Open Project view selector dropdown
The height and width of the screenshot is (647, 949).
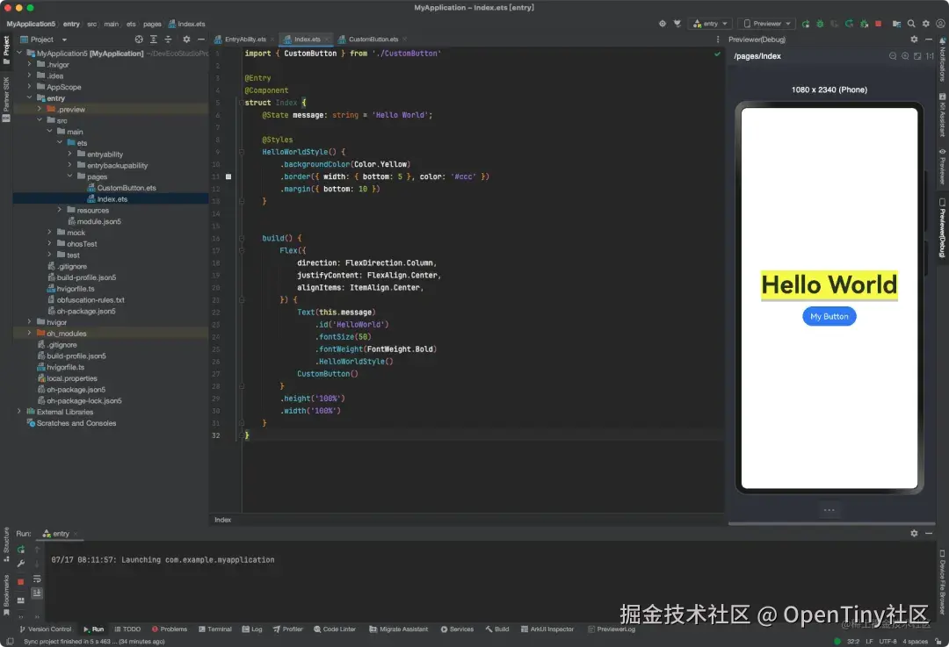43,40
